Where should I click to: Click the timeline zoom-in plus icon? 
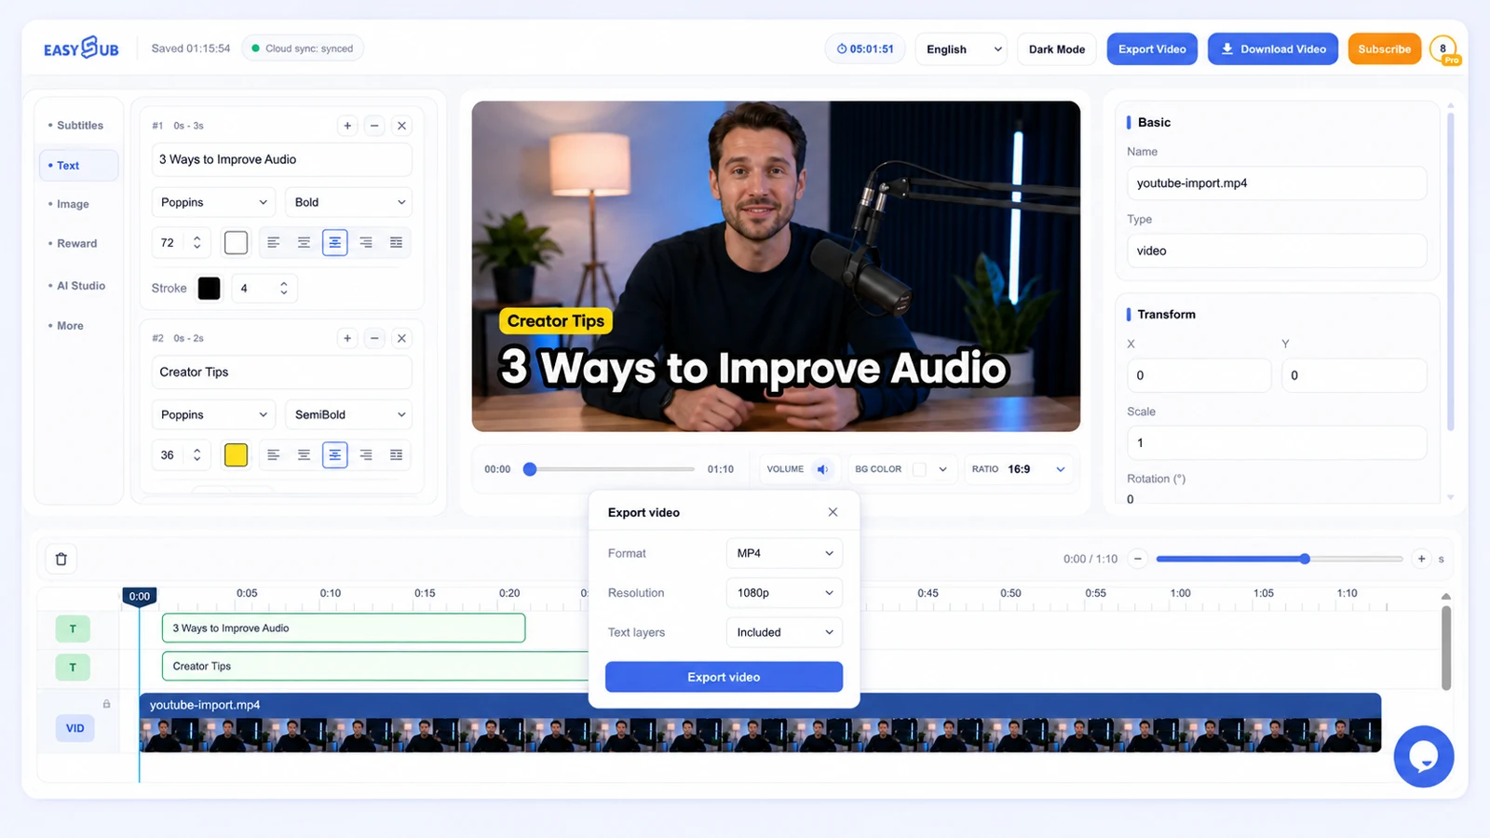(1421, 559)
